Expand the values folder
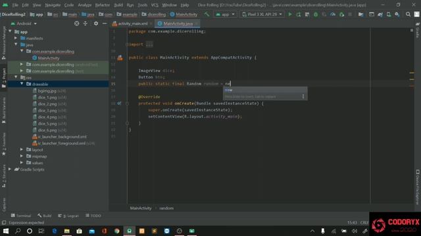The height and width of the screenshot is (236, 421). pyautogui.click(x=22, y=163)
